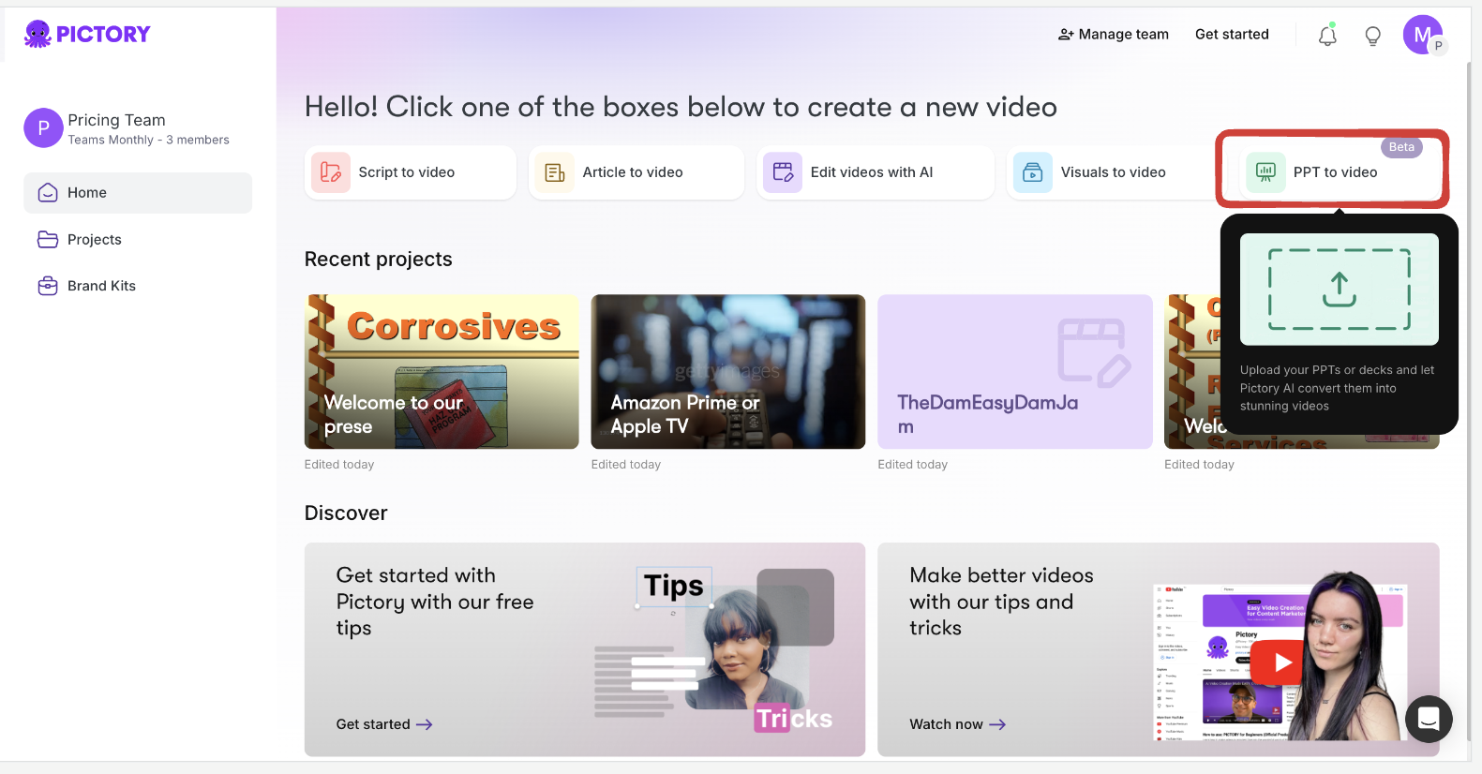Viewport: 1482px width, 774px height.
Task: Go to Home in sidebar
Action: [138, 193]
